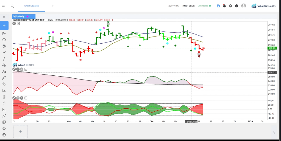Click the 297.92 price axis label
The image size is (281, 141).
click(271, 25)
